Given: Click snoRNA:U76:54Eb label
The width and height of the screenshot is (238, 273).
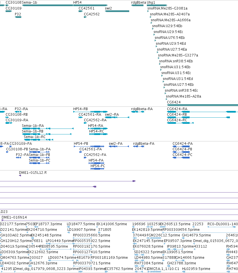Looking at the screenshot, I should point(170,38).
